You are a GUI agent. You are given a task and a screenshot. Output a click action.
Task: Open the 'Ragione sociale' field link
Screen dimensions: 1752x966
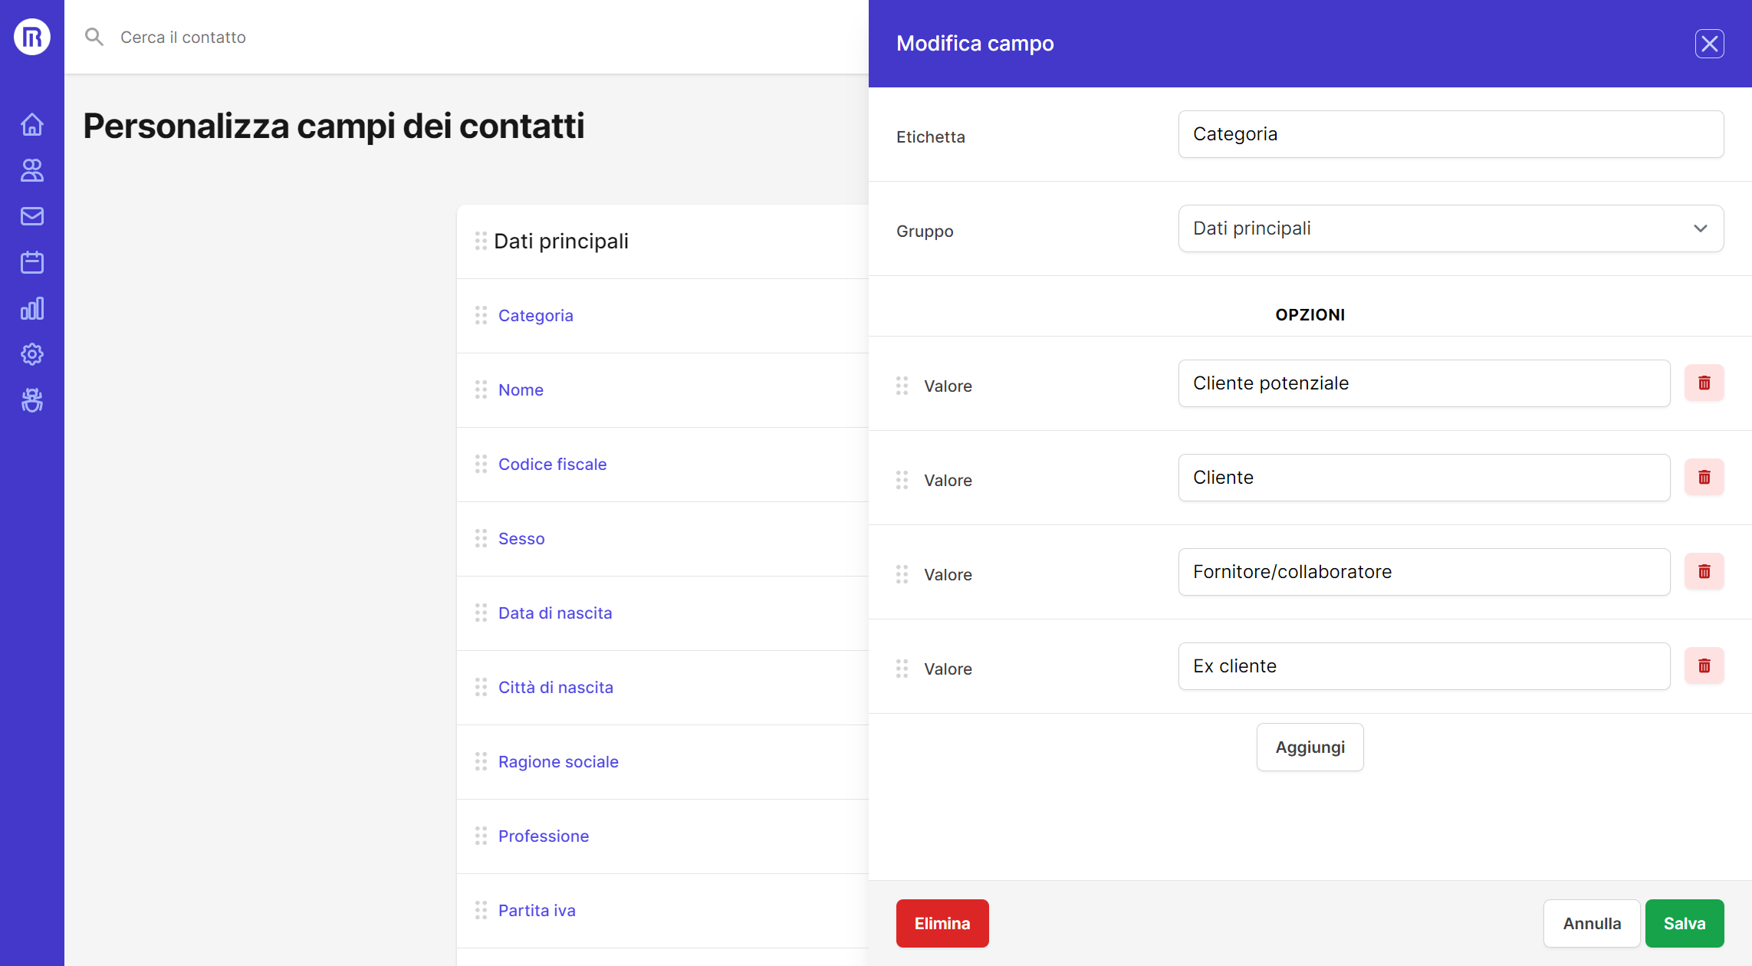coord(558,762)
